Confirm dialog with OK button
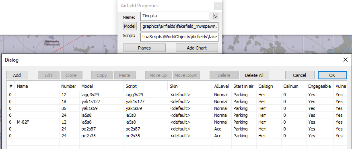This screenshot has height=149, width=352. pyautogui.click(x=332, y=75)
